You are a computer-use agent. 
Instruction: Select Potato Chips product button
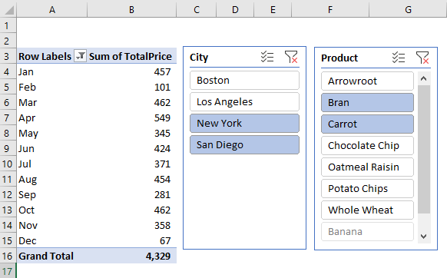367,188
